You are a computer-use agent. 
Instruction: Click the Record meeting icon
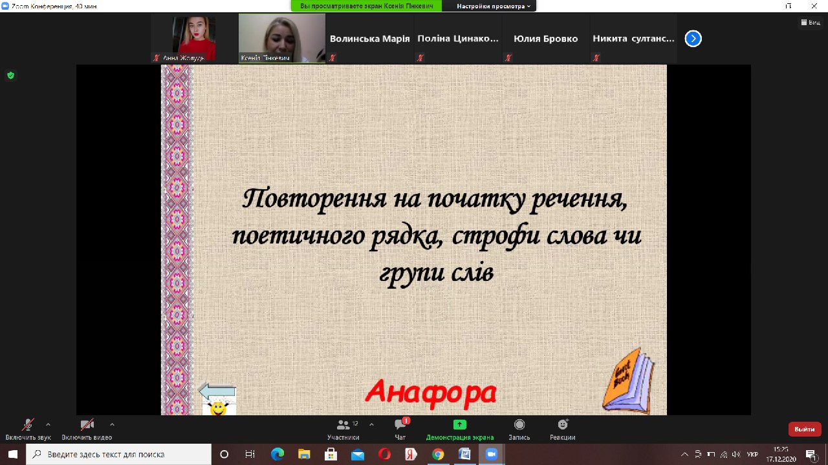click(x=519, y=425)
